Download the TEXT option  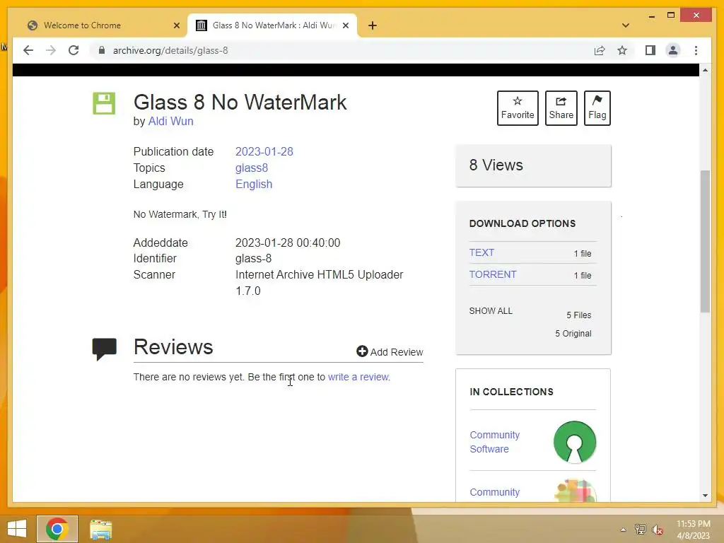(x=481, y=252)
